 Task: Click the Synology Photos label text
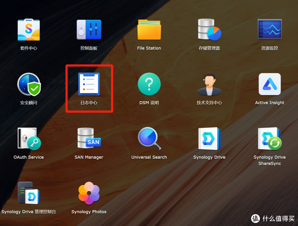click(89, 212)
